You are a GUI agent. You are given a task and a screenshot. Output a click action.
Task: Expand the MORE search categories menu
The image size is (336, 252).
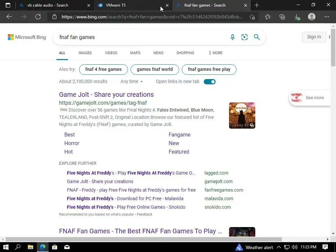coord(216,53)
